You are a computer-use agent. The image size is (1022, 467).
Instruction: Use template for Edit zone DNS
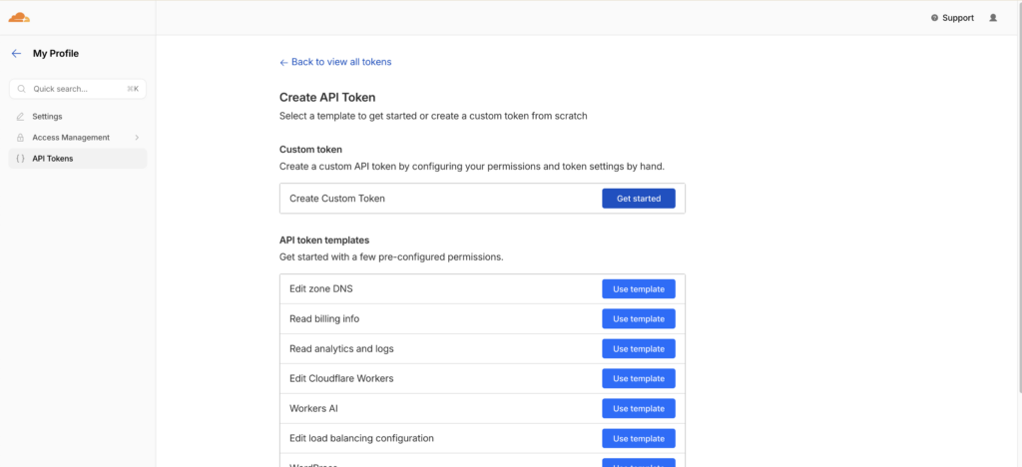coord(639,289)
